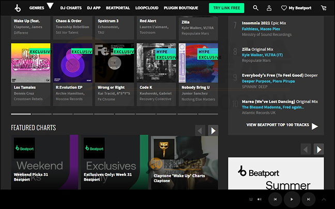Viewport: 335px width, 209px height.
Task: Open the Nobody Bring U cover art
Action: (199, 63)
